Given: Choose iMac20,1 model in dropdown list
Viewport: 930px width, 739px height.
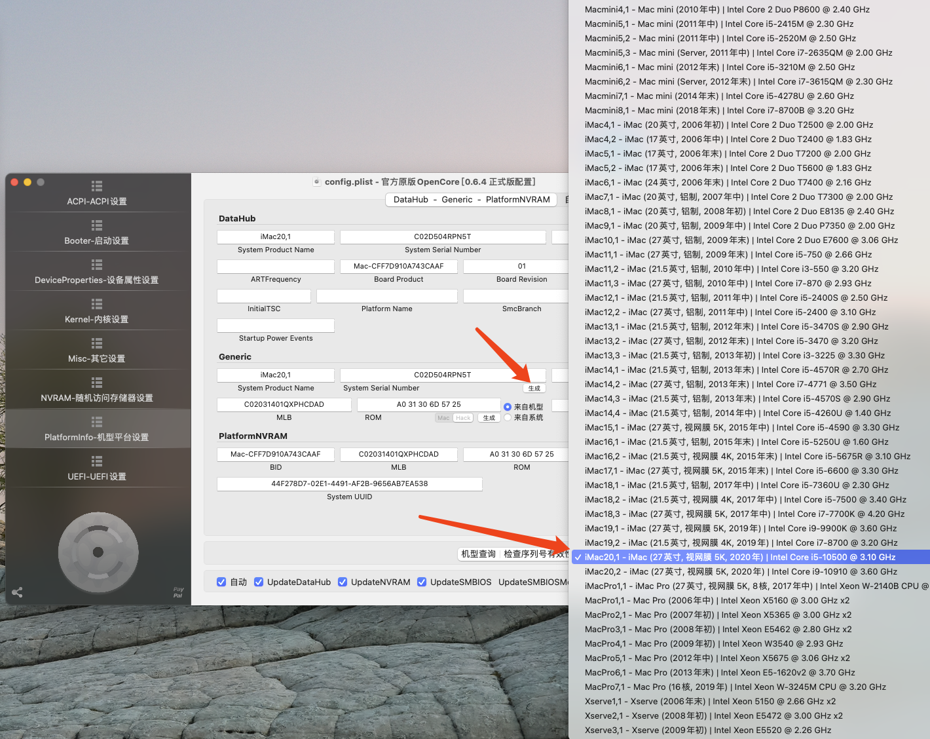Looking at the screenshot, I should coord(749,557).
